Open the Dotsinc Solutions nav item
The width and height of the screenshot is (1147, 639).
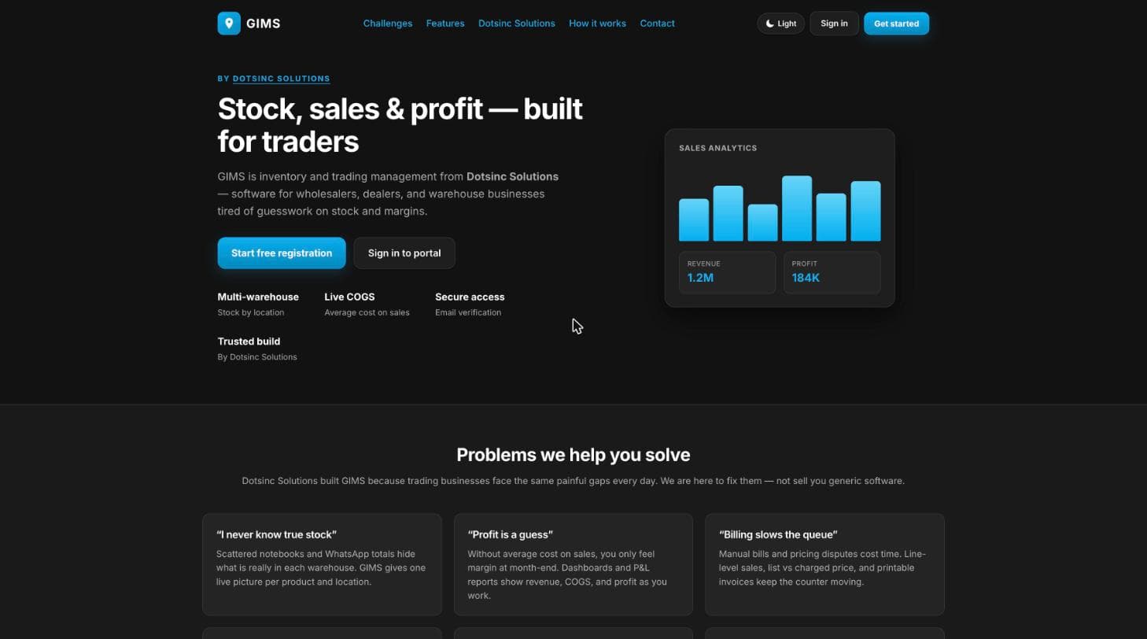(x=517, y=24)
